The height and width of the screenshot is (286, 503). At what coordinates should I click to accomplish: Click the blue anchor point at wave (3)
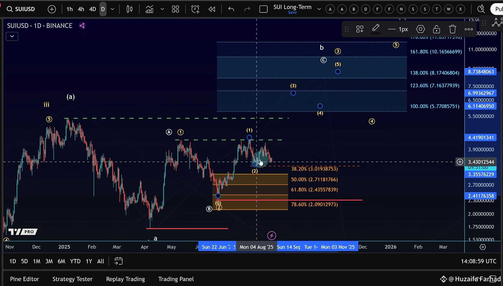[x=293, y=93]
